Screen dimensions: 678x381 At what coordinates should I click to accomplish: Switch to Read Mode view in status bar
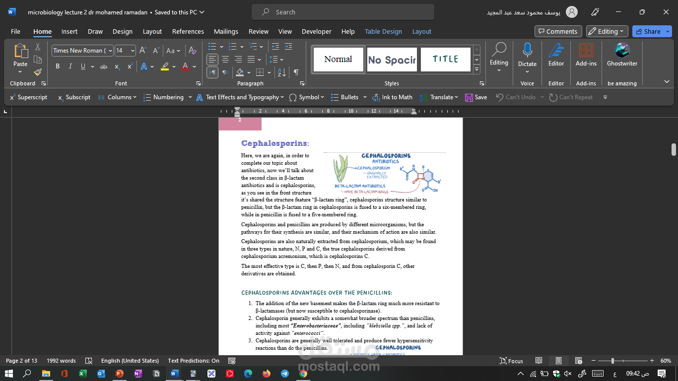point(539,361)
